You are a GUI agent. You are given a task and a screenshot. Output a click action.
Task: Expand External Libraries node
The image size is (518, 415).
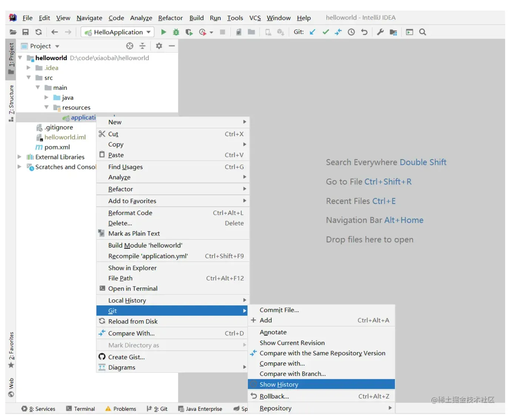19,157
